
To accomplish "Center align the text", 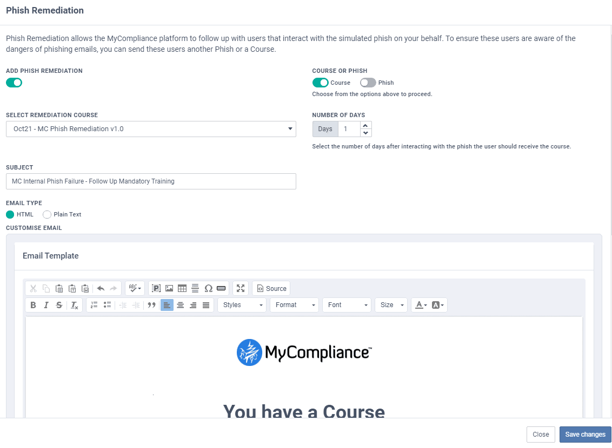I will 180,305.
